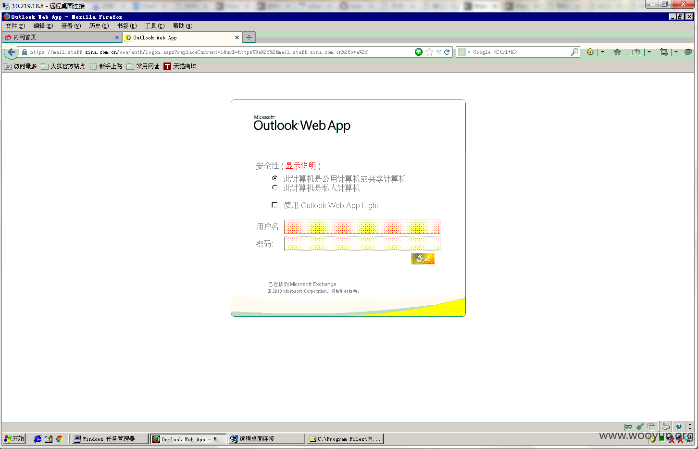Select 此计算机是公用计算机或共享计算机 option
Image resolution: width=698 pixels, height=449 pixels.
pos(274,178)
